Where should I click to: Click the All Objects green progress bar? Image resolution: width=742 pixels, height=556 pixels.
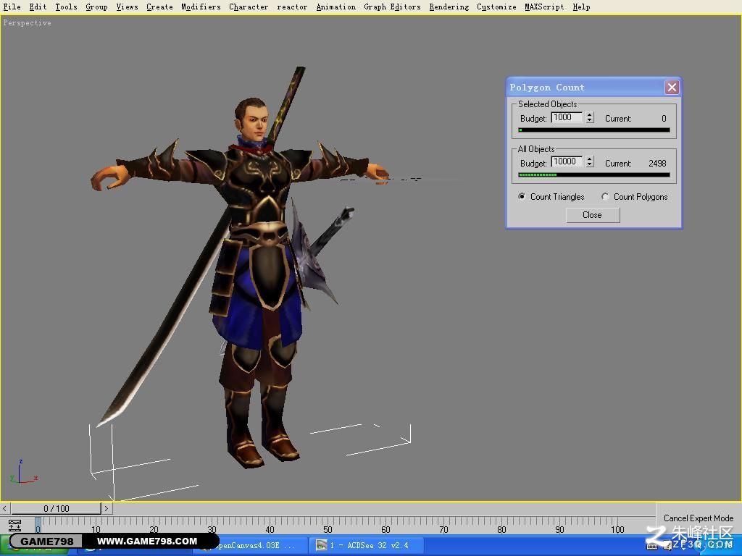coord(594,174)
